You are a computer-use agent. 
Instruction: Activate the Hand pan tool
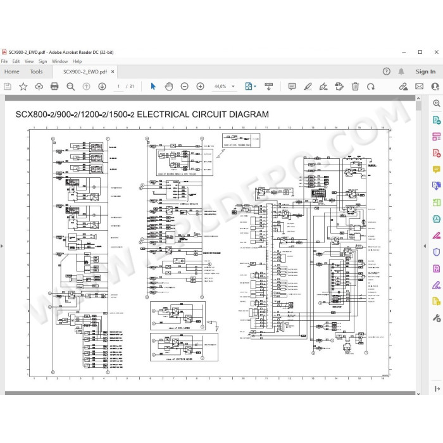169,87
